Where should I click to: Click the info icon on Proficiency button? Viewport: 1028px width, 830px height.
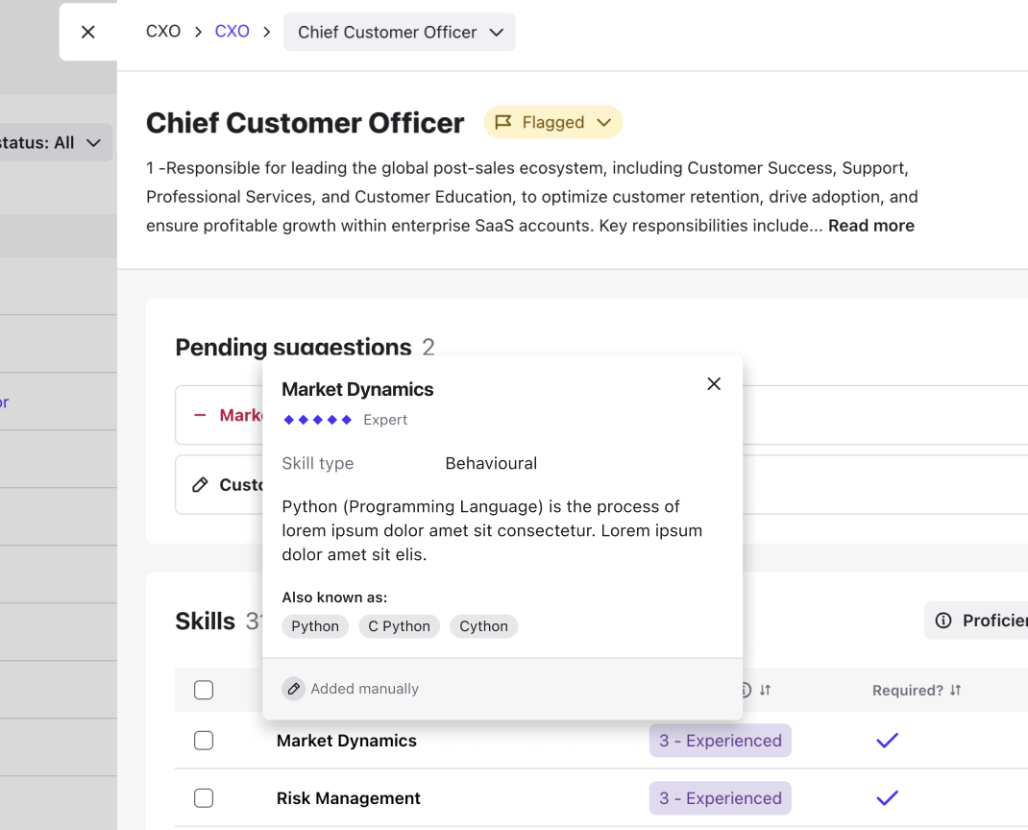click(x=942, y=621)
